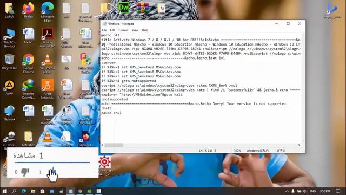The width and height of the screenshot is (346, 195).
Task: Click the taskbar search magnifier
Action: click(x=14, y=191)
